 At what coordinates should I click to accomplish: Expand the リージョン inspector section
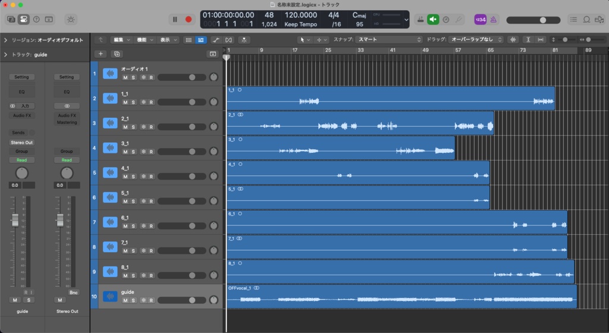click(x=5, y=40)
